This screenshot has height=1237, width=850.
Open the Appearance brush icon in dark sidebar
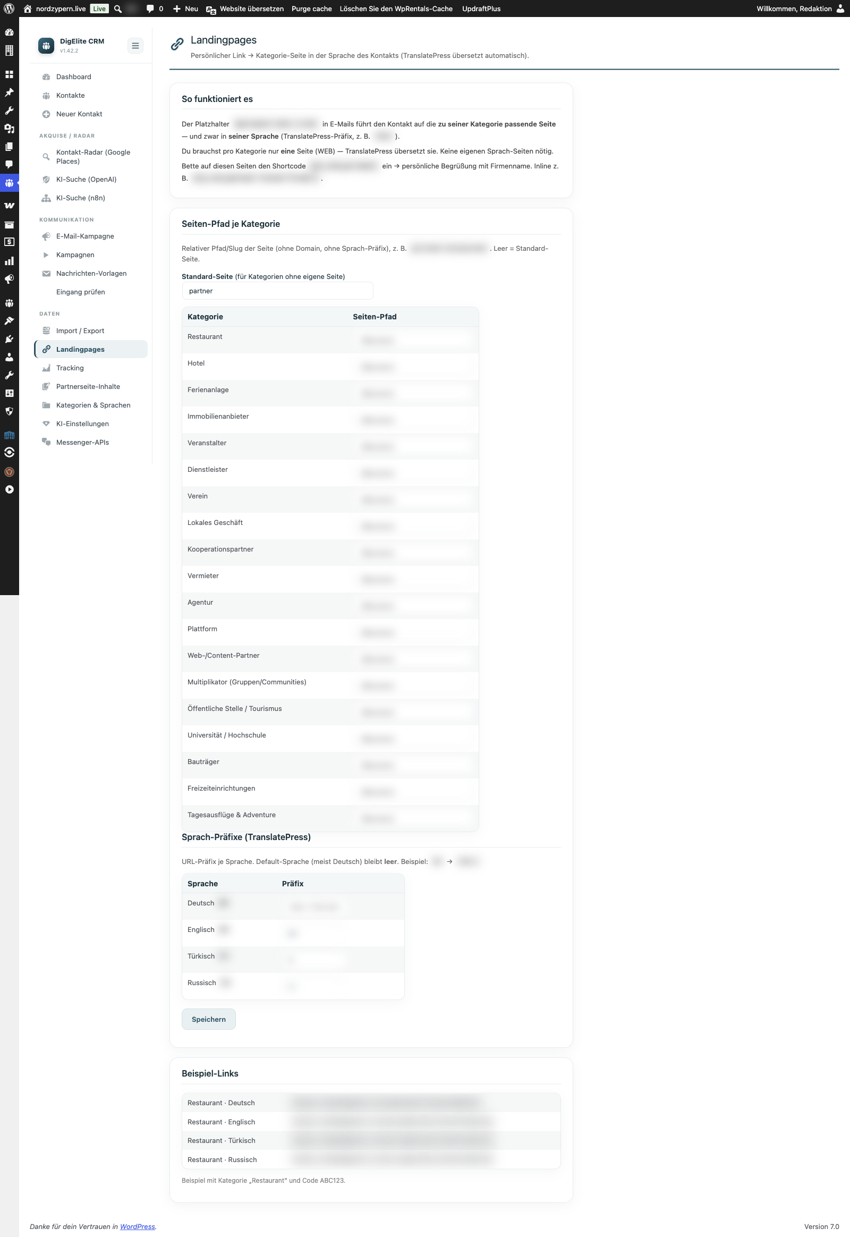(x=9, y=321)
